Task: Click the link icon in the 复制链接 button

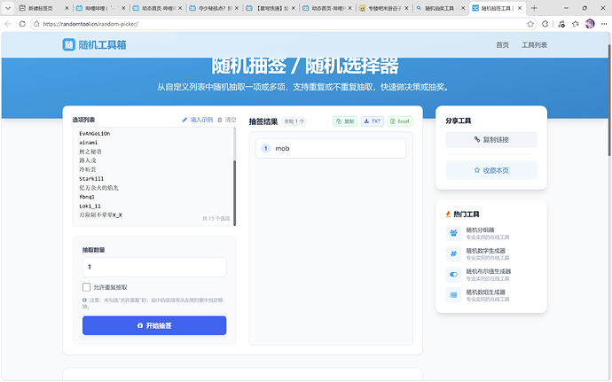Action: coord(477,139)
